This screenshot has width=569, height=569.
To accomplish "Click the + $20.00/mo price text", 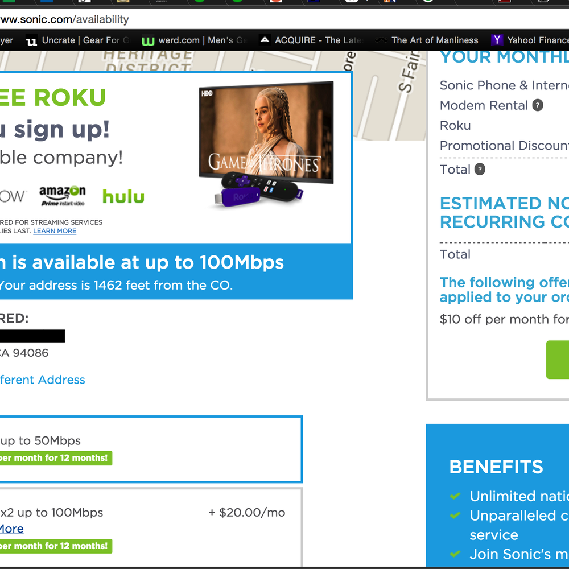I will [247, 513].
